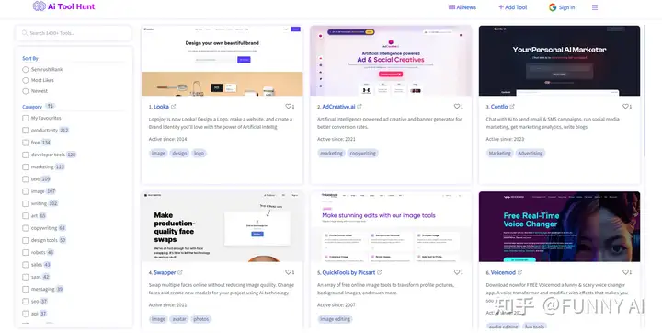Viewport: 662px width, 333px height.
Task: Open the Looka tool title link
Action: [161, 107]
